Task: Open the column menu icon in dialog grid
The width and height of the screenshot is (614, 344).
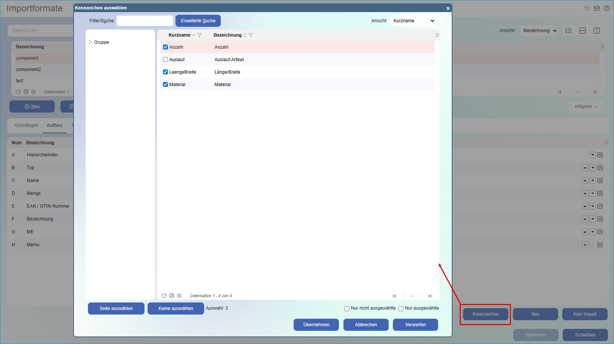Action: (437, 35)
